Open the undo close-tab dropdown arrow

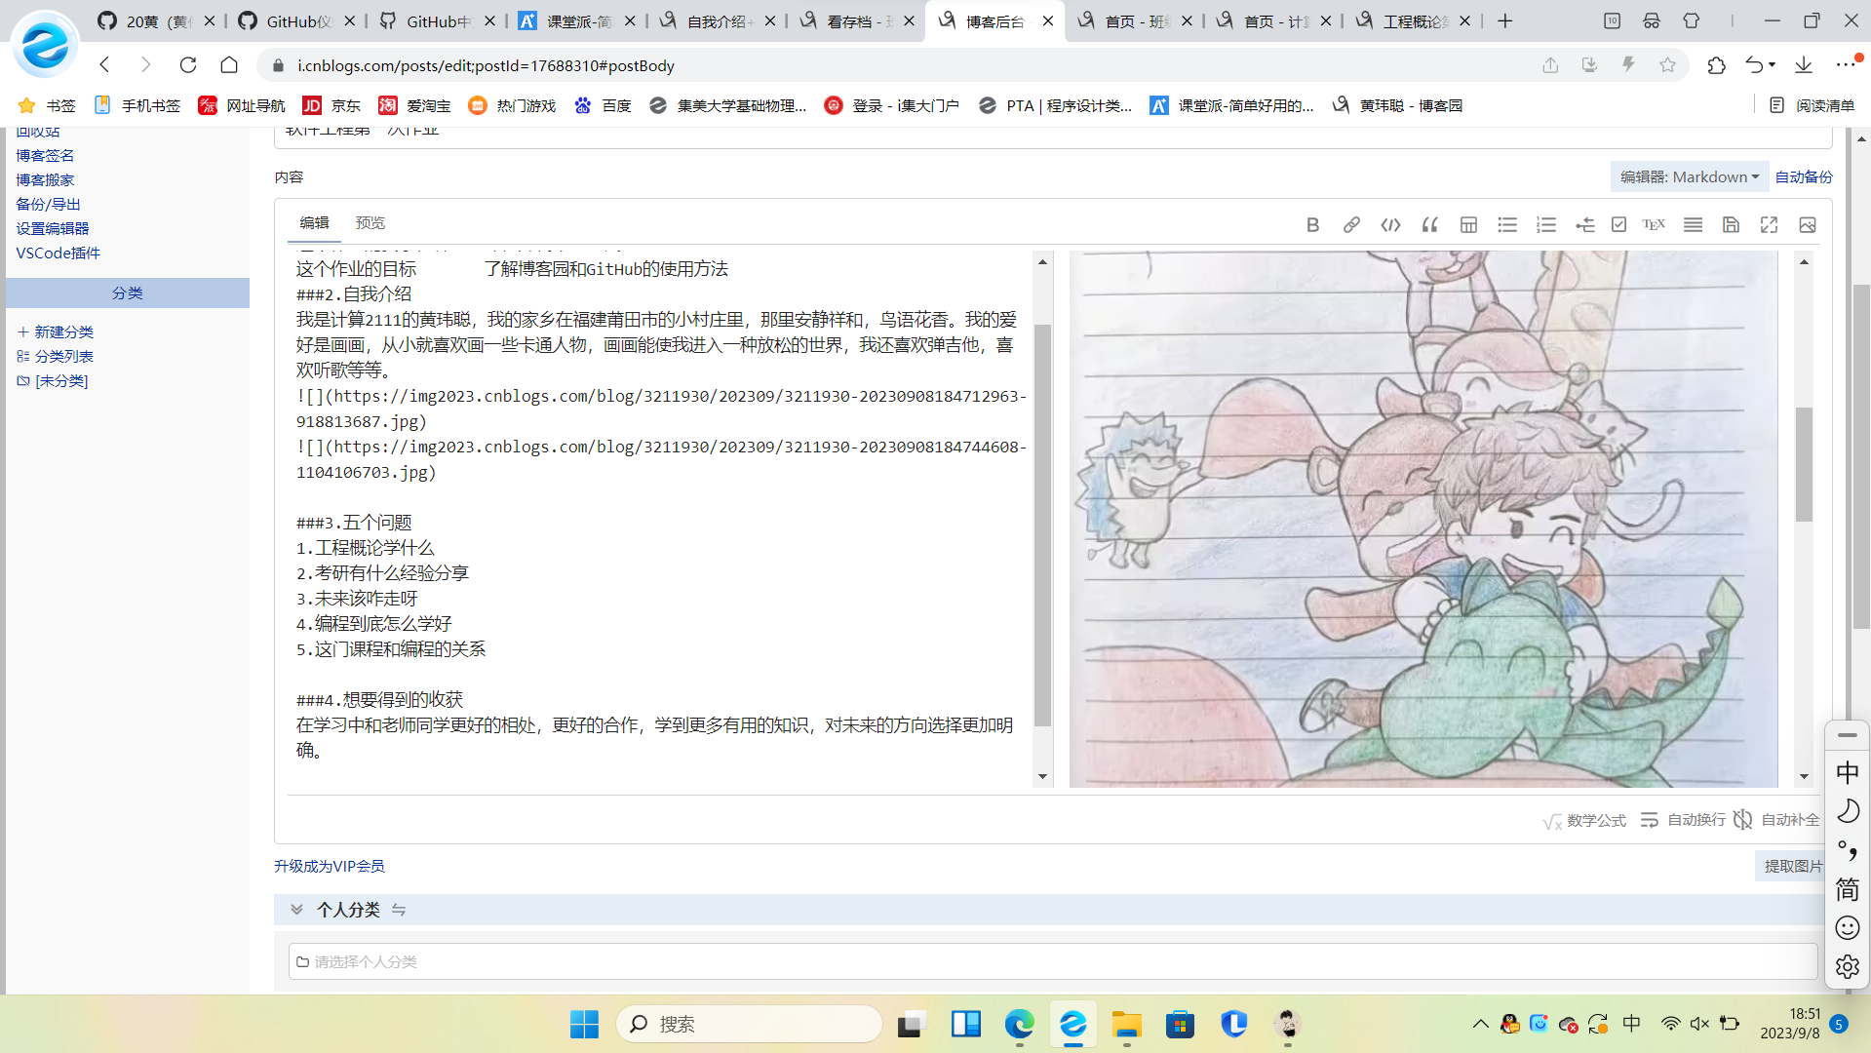[1772, 65]
